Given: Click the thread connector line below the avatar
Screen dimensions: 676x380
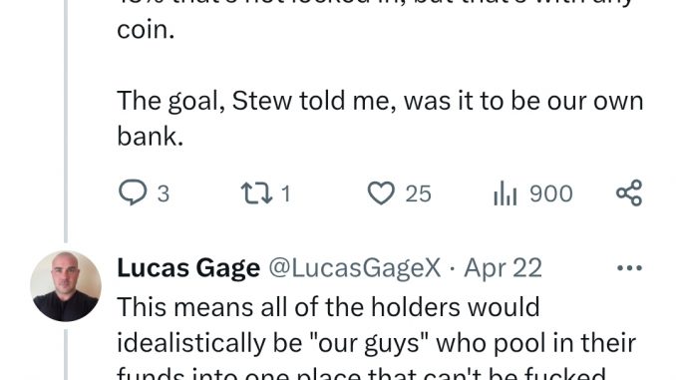Looking at the screenshot, I should point(66,355).
